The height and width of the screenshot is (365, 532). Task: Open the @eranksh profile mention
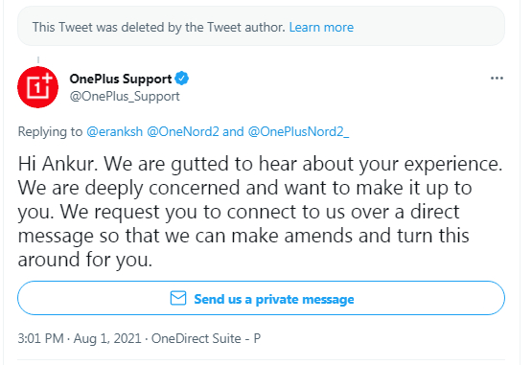point(115,131)
